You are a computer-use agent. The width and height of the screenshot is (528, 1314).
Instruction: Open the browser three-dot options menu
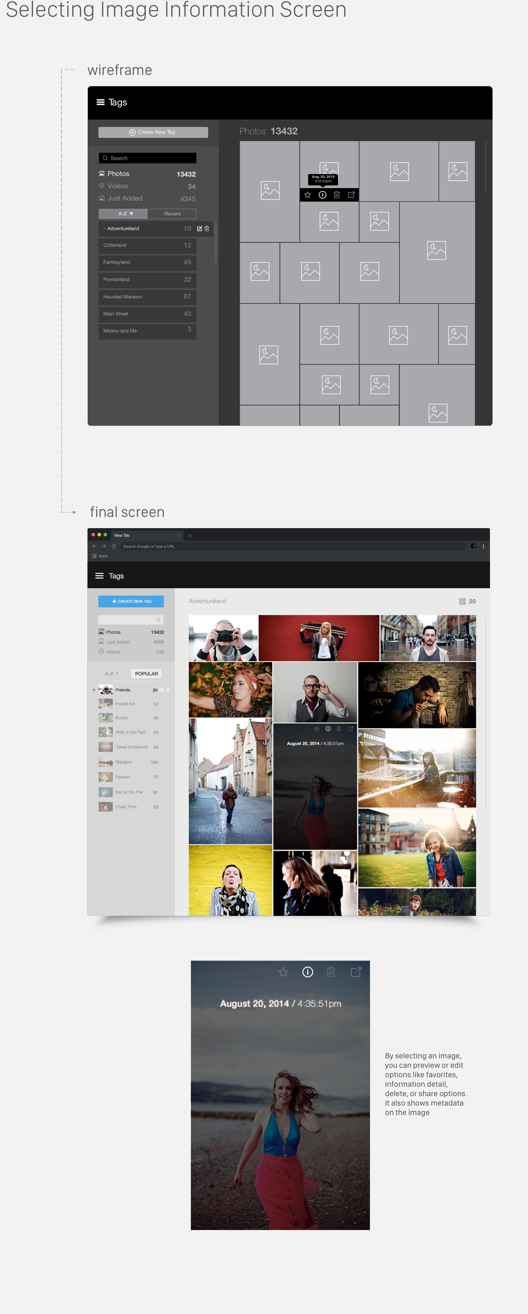coord(483,546)
